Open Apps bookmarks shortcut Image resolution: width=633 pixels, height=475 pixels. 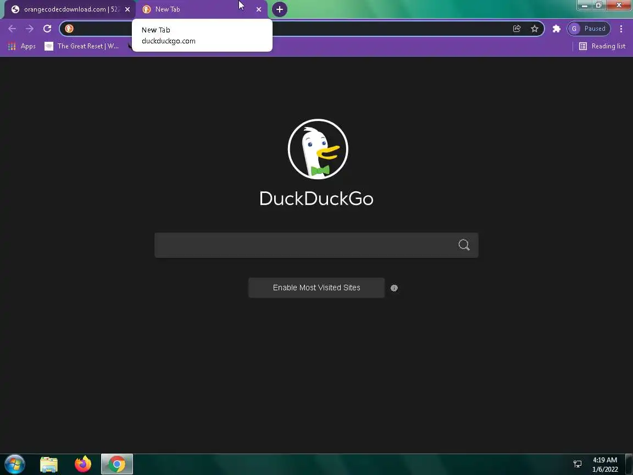click(22, 46)
